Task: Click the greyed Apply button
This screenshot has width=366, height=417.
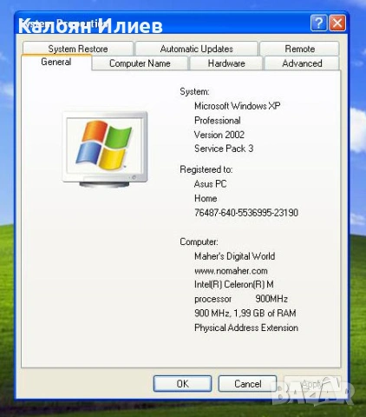Action: (x=312, y=384)
